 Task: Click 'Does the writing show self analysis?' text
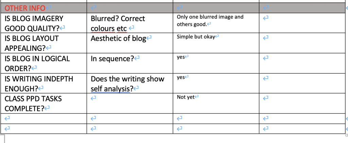coord(127,79)
